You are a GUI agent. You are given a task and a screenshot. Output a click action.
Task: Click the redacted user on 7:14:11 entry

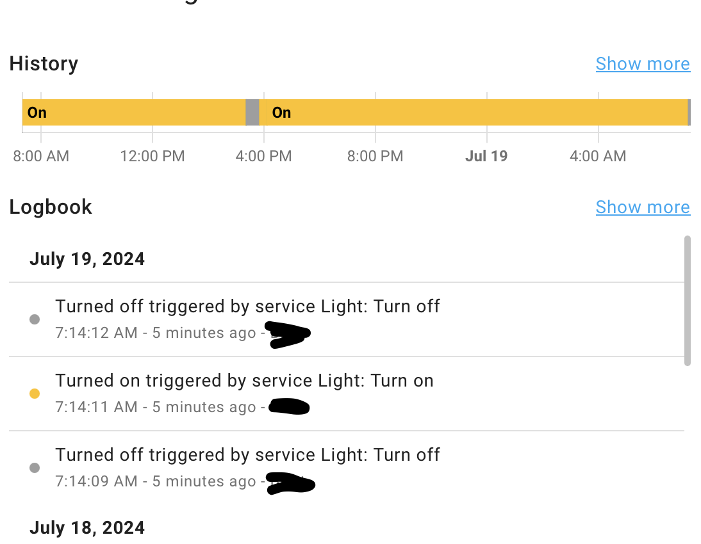click(x=289, y=406)
